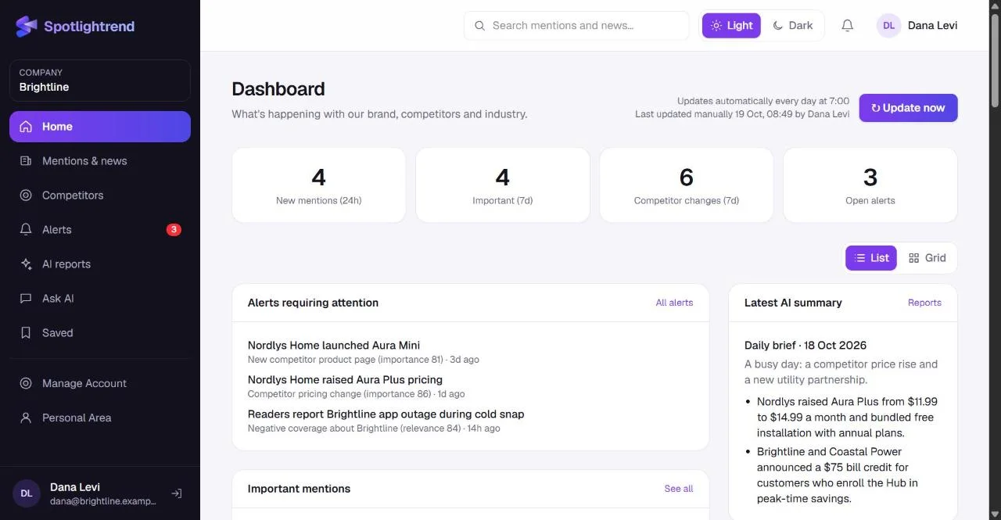The height and width of the screenshot is (520, 1001).
Task: Open Alerts page from sidebar
Action: tap(100, 230)
